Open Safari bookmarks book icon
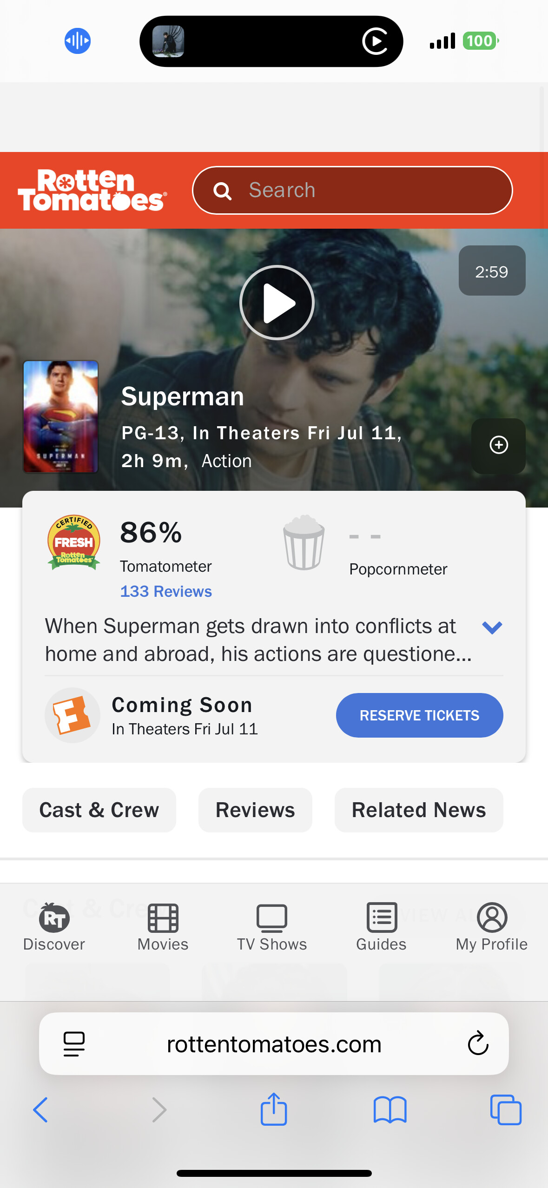Viewport: 548px width, 1188px height. pos(390,1109)
